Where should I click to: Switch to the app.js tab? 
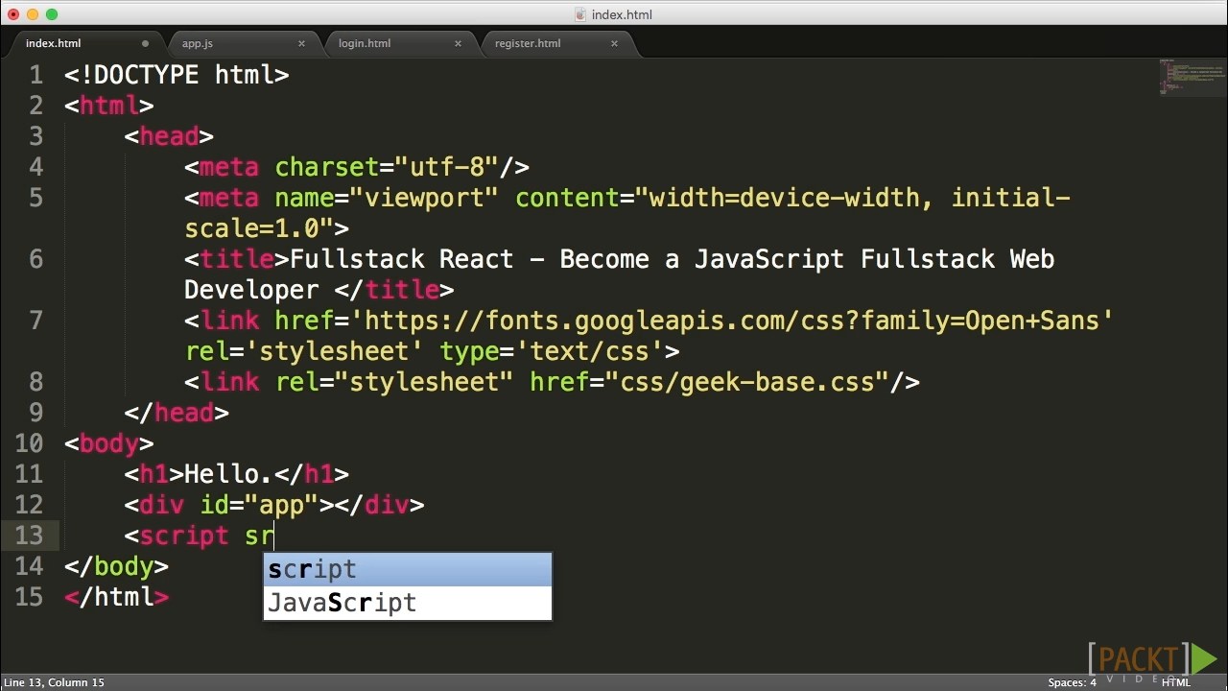[x=198, y=43]
